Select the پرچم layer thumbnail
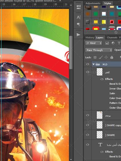Screen dimensions: 121x161 [99, 115]
